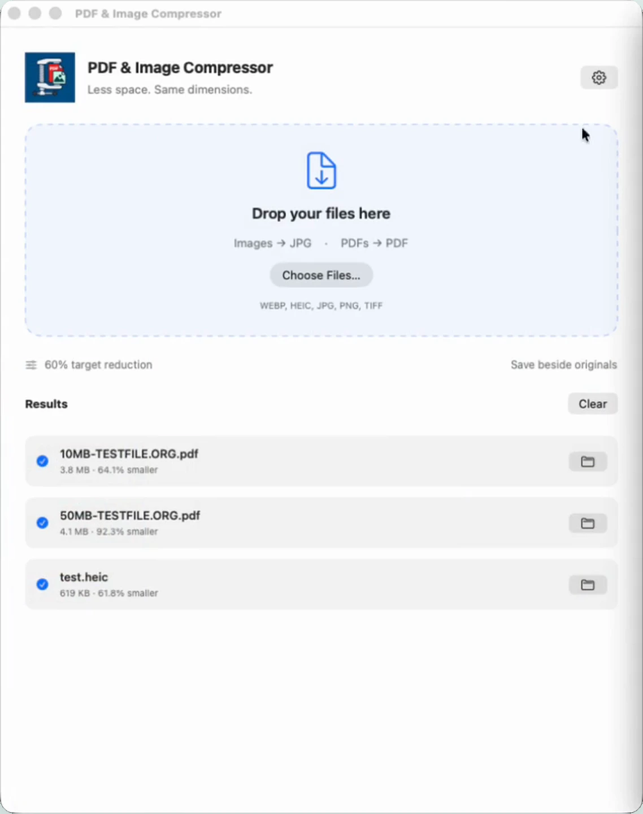
Task: Click the checkmark next to test.heic
Action: coord(42,584)
